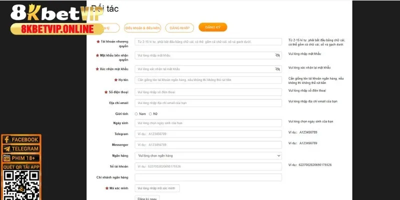Viewport: 400px width, 200px height.
Task: Expand the Ngân hàng bank dropdown
Action: pyautogui.click(x=208, y=155)
